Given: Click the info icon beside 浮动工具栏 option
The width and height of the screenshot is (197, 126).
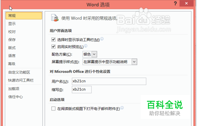Looking at the screenshot, I should click(102, 39).
